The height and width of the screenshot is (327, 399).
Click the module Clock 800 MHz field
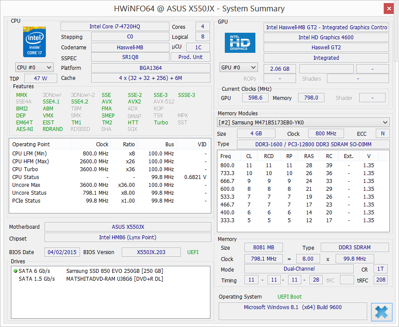[x=326, y=133]
